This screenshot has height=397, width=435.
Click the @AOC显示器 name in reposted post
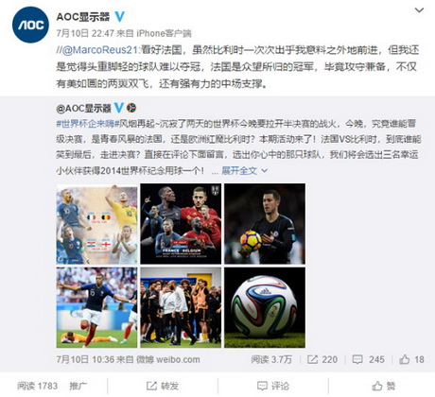pyautogui.click(x=83, y=109)
